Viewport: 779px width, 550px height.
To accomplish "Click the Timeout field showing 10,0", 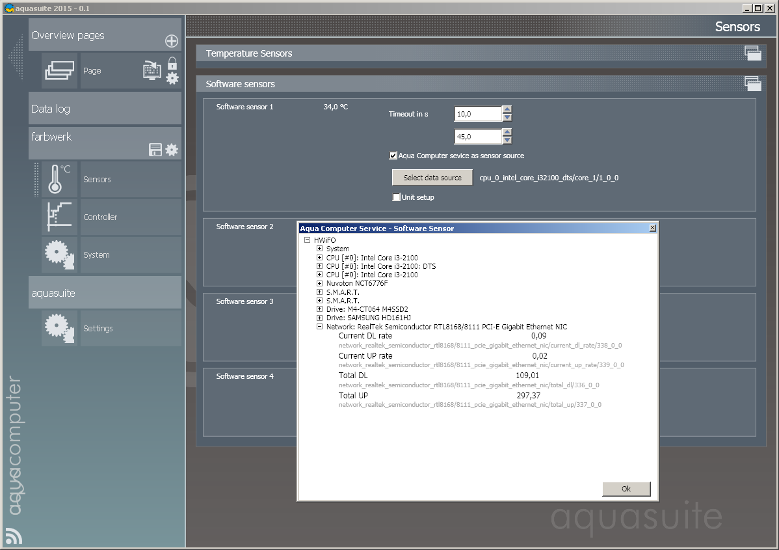I will click(478, 114).
